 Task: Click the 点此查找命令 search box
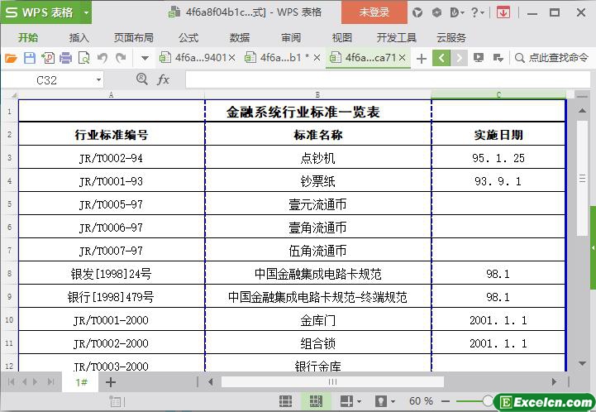pyautogui.click(x=552, y=58)
